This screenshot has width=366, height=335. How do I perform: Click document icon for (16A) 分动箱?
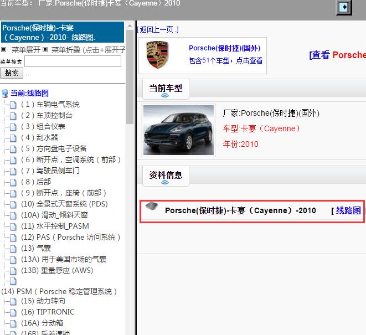click(13, 323)
